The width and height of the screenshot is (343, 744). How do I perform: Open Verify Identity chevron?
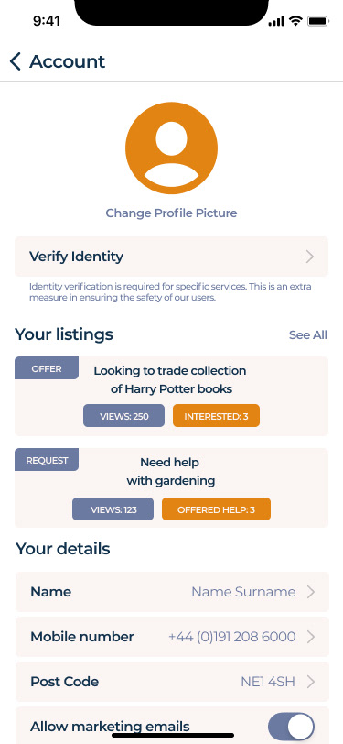[x=310, y=257]
